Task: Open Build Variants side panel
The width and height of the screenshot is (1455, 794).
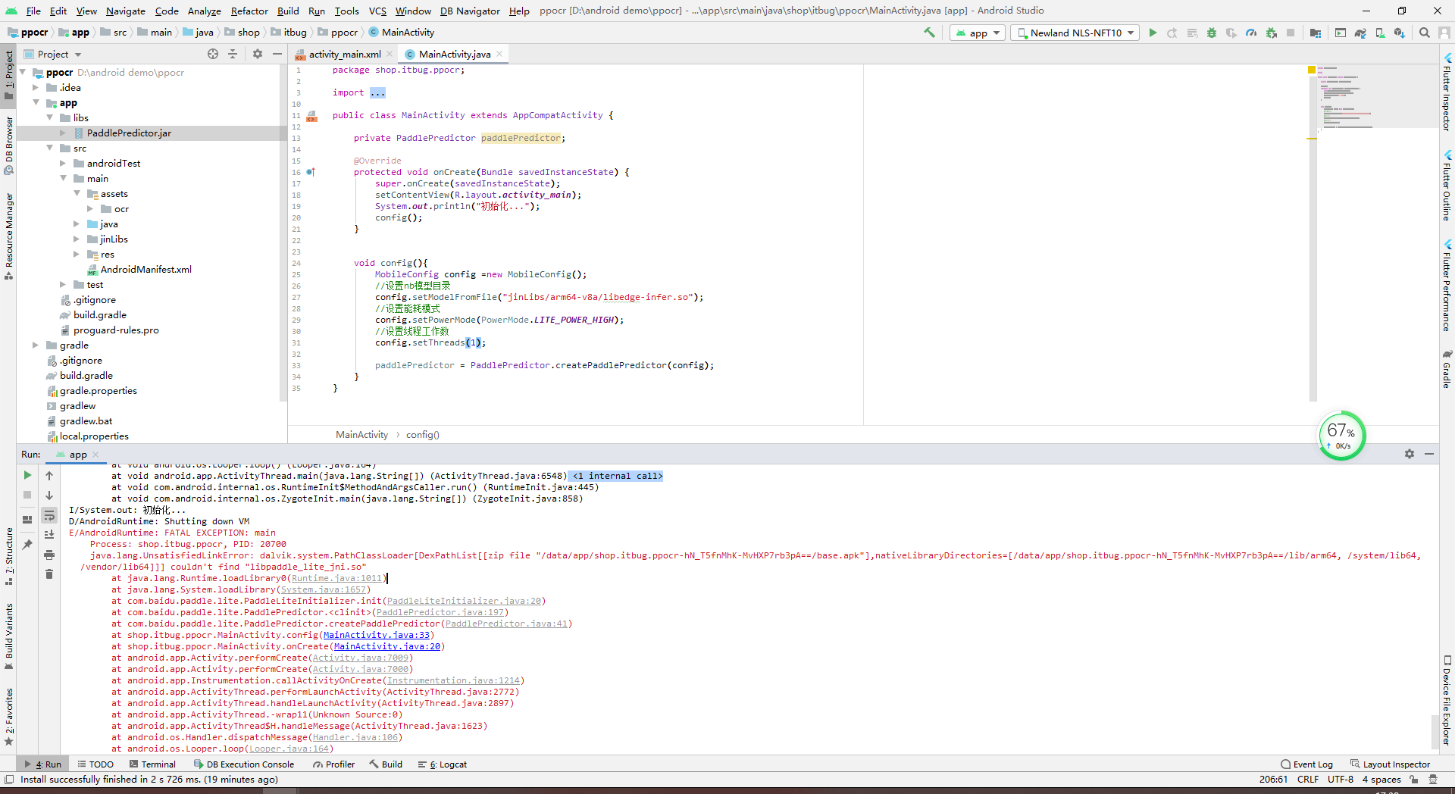Action: pos(8,636)
